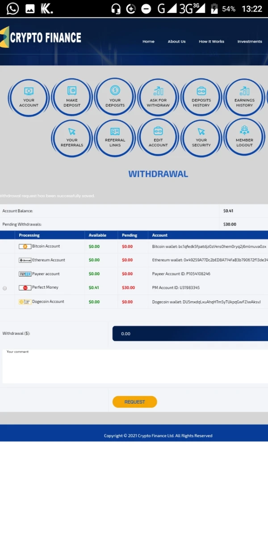Open Your Deposits icon
Viewport: 268px width, 537px height.
115,98
